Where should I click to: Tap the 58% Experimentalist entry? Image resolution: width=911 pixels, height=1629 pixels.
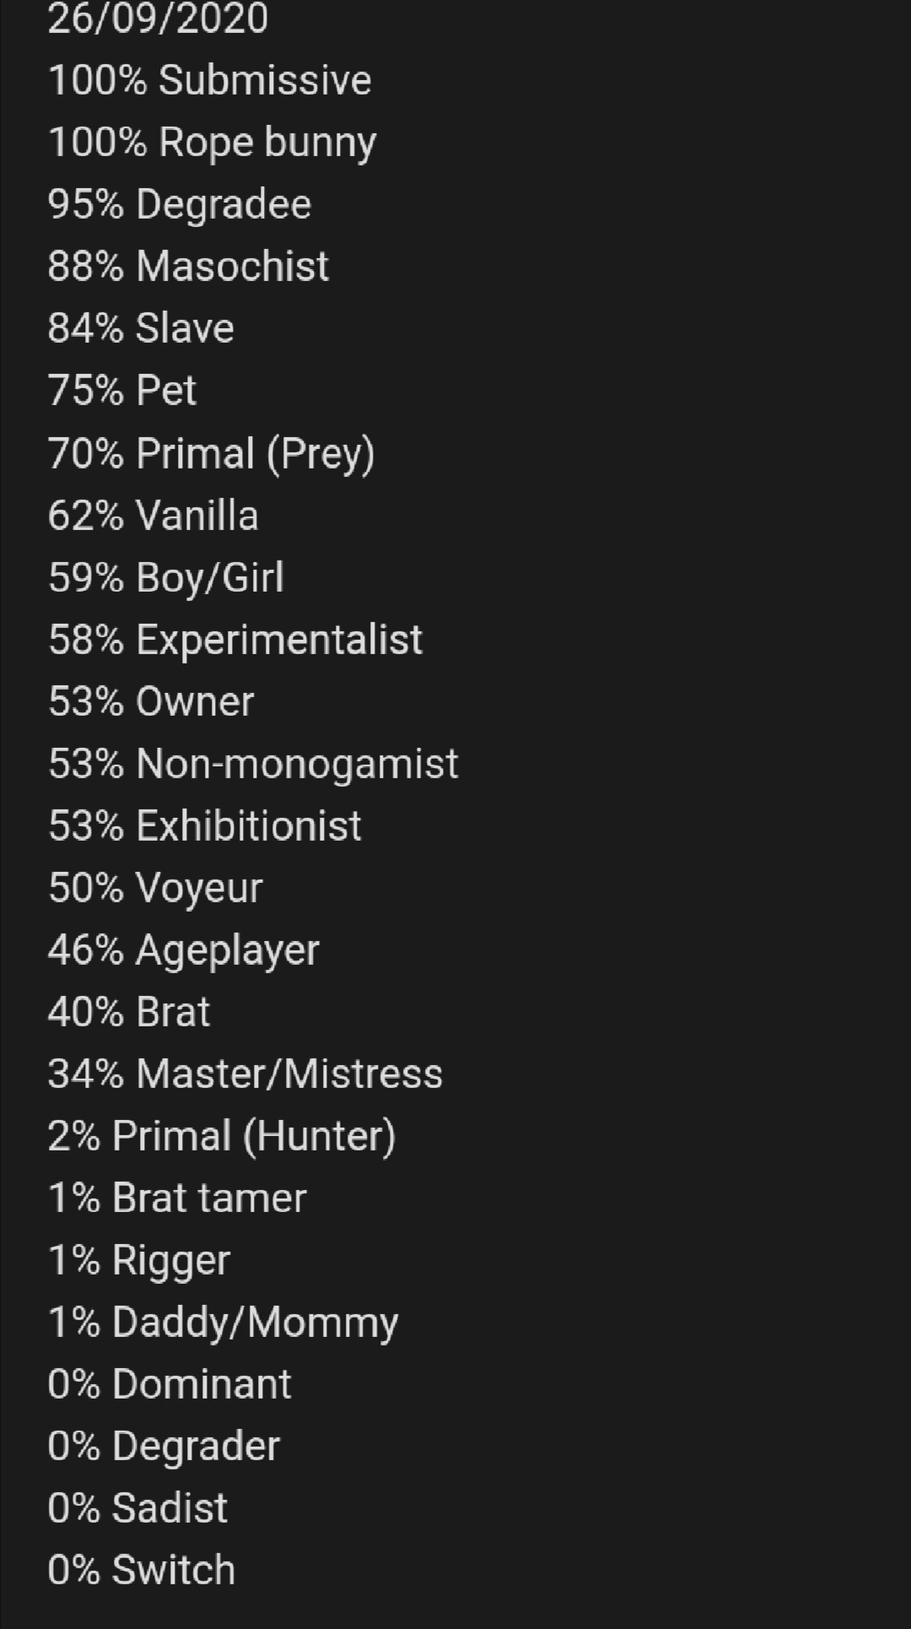tap(234, 639)
